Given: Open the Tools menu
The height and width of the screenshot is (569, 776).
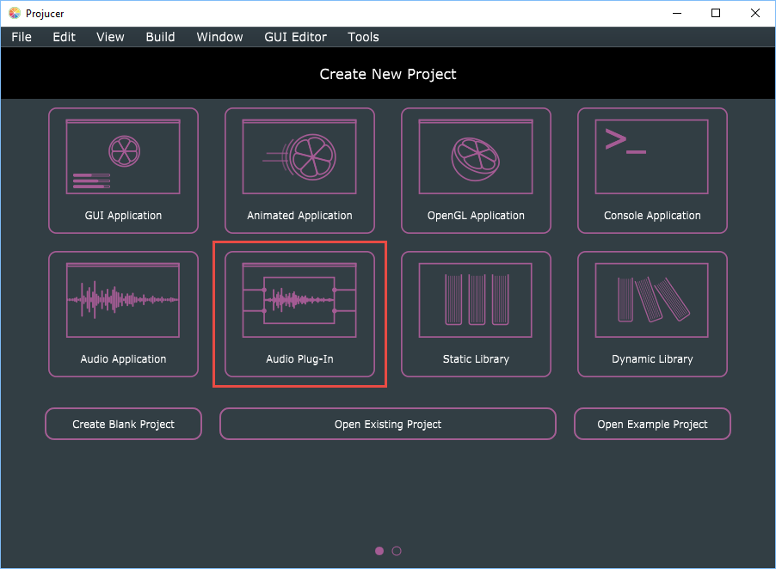Looking at the screenshot, I should click(x=363, y=37).
